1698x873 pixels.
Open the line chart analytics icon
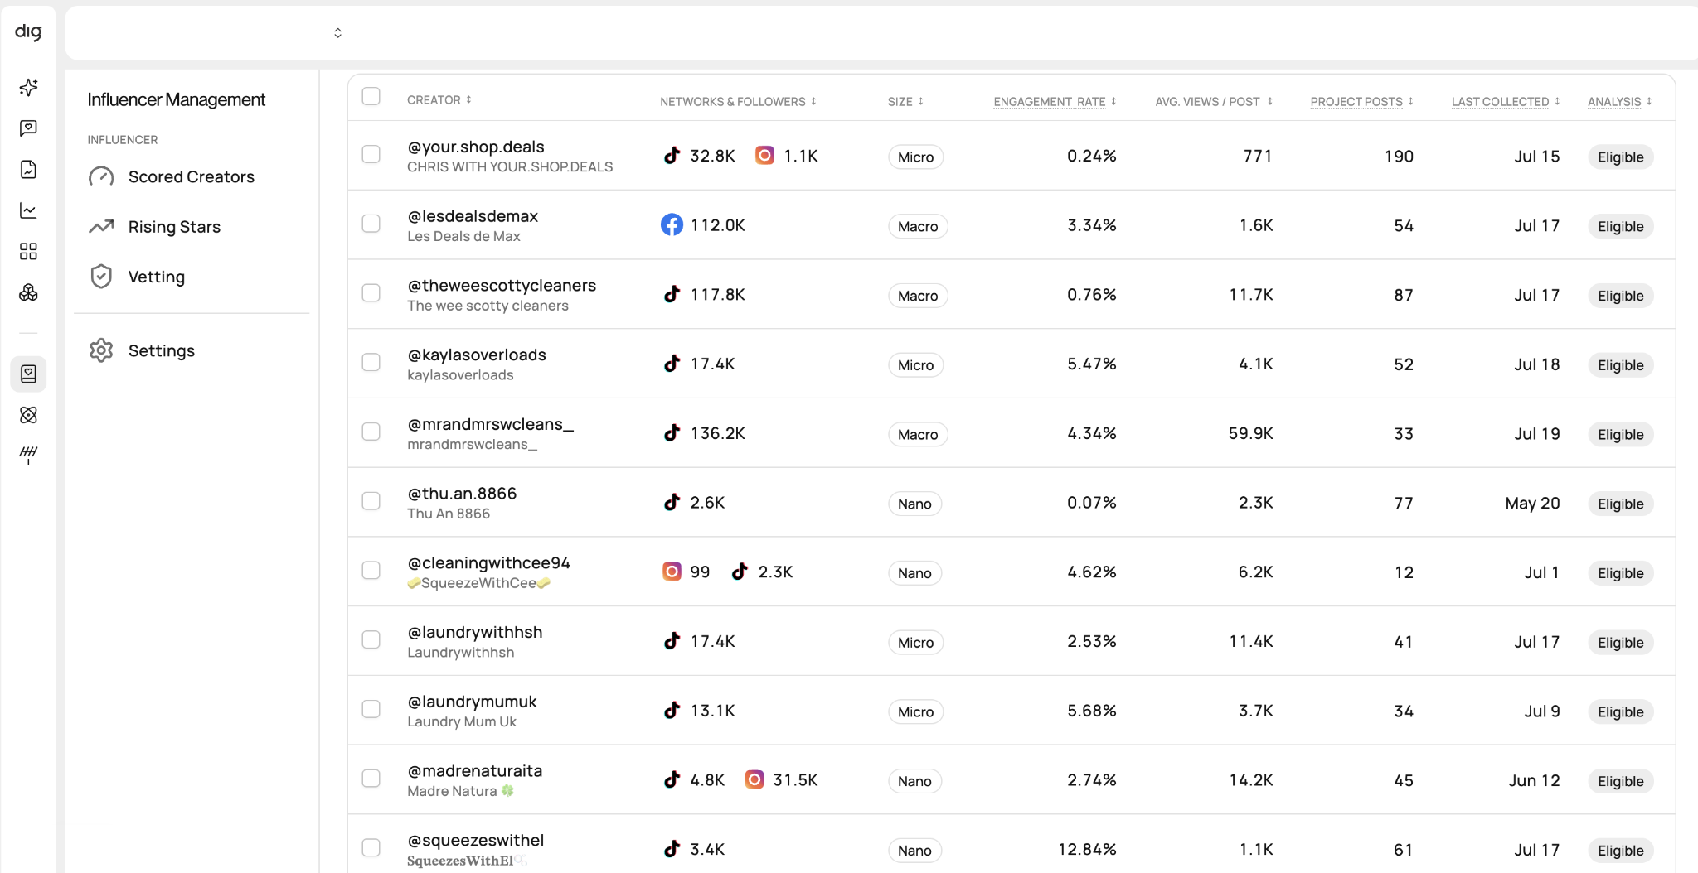click(28, 210)
